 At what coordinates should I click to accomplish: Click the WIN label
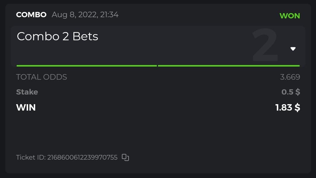[x=26, y=107]
